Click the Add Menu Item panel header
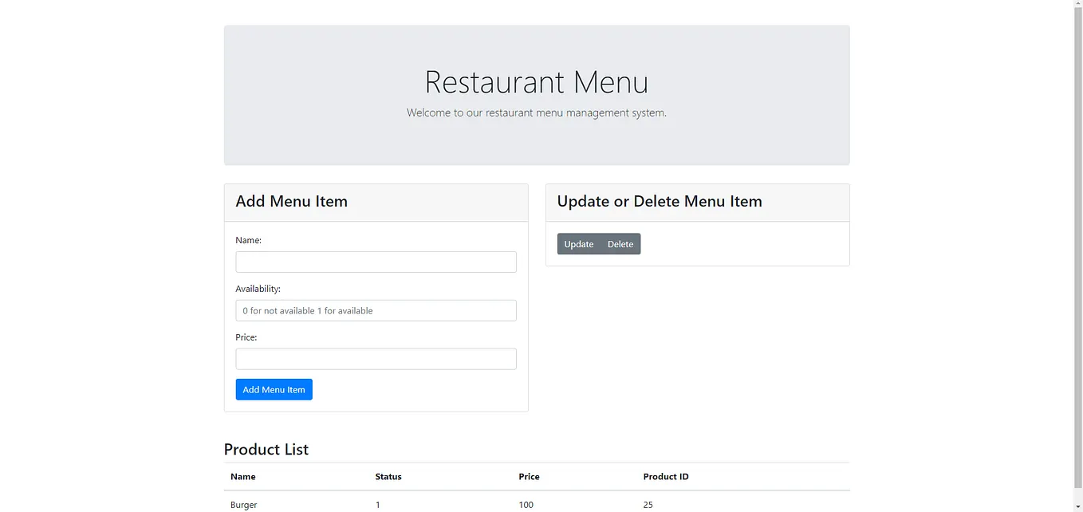 pyautogui.click(x=291, y=201)
